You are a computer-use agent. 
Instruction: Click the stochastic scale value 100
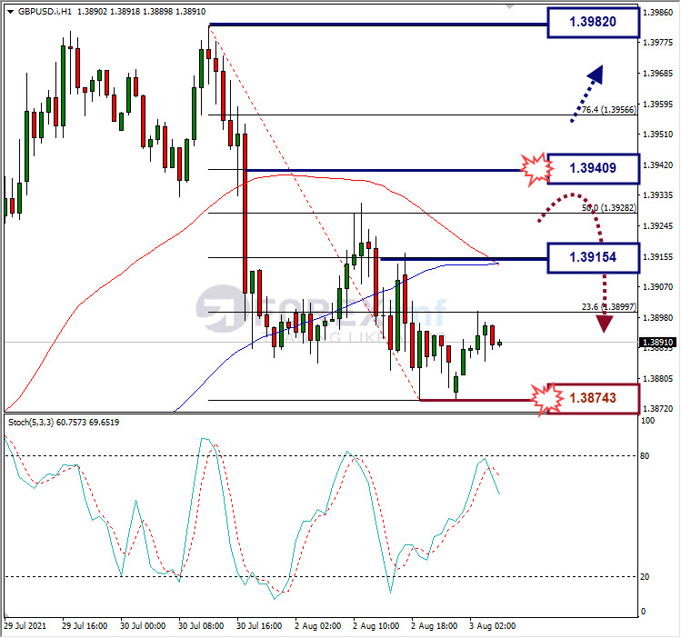pos(647,421)
